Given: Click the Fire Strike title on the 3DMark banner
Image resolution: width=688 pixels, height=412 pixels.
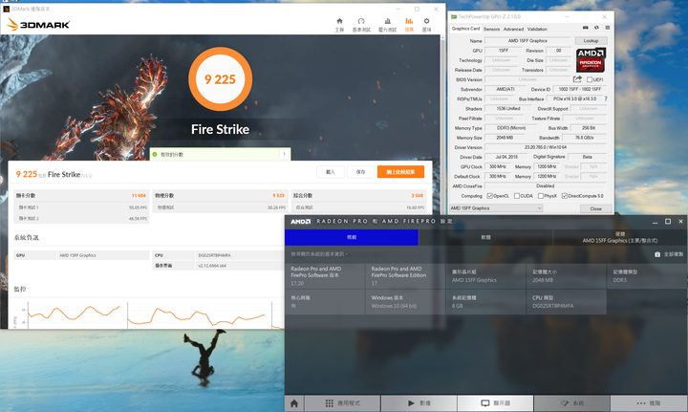Looking at the screenshot, I should click(x=221, y=129).
